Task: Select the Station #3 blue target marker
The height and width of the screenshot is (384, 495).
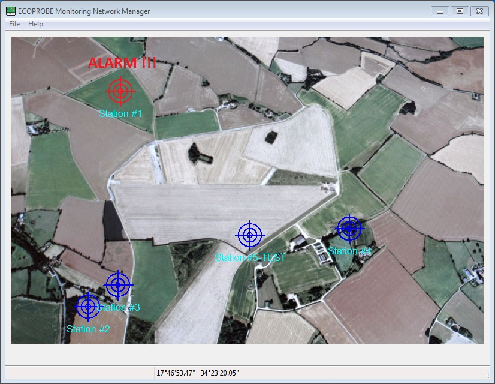Action: [x=118, y=285]
